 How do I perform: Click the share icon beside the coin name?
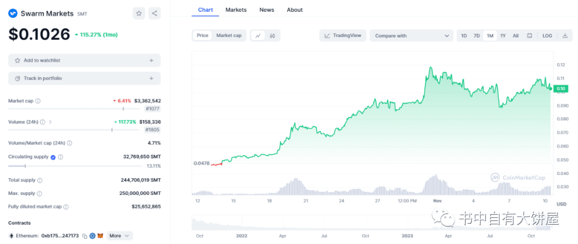[154, 13]
